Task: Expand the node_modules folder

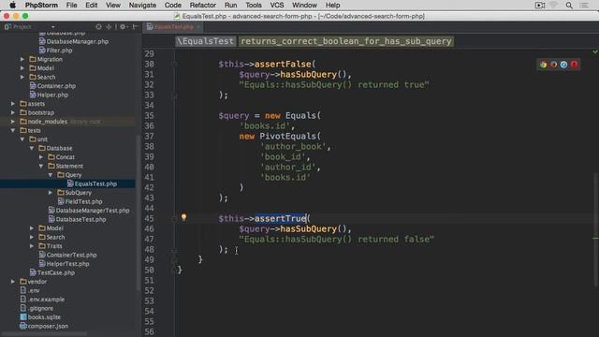Action: click(x=13, y=122)
